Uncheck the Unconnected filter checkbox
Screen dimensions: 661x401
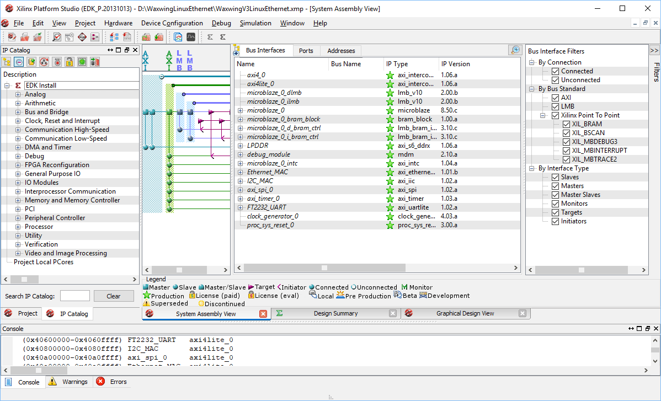point(555,80)
